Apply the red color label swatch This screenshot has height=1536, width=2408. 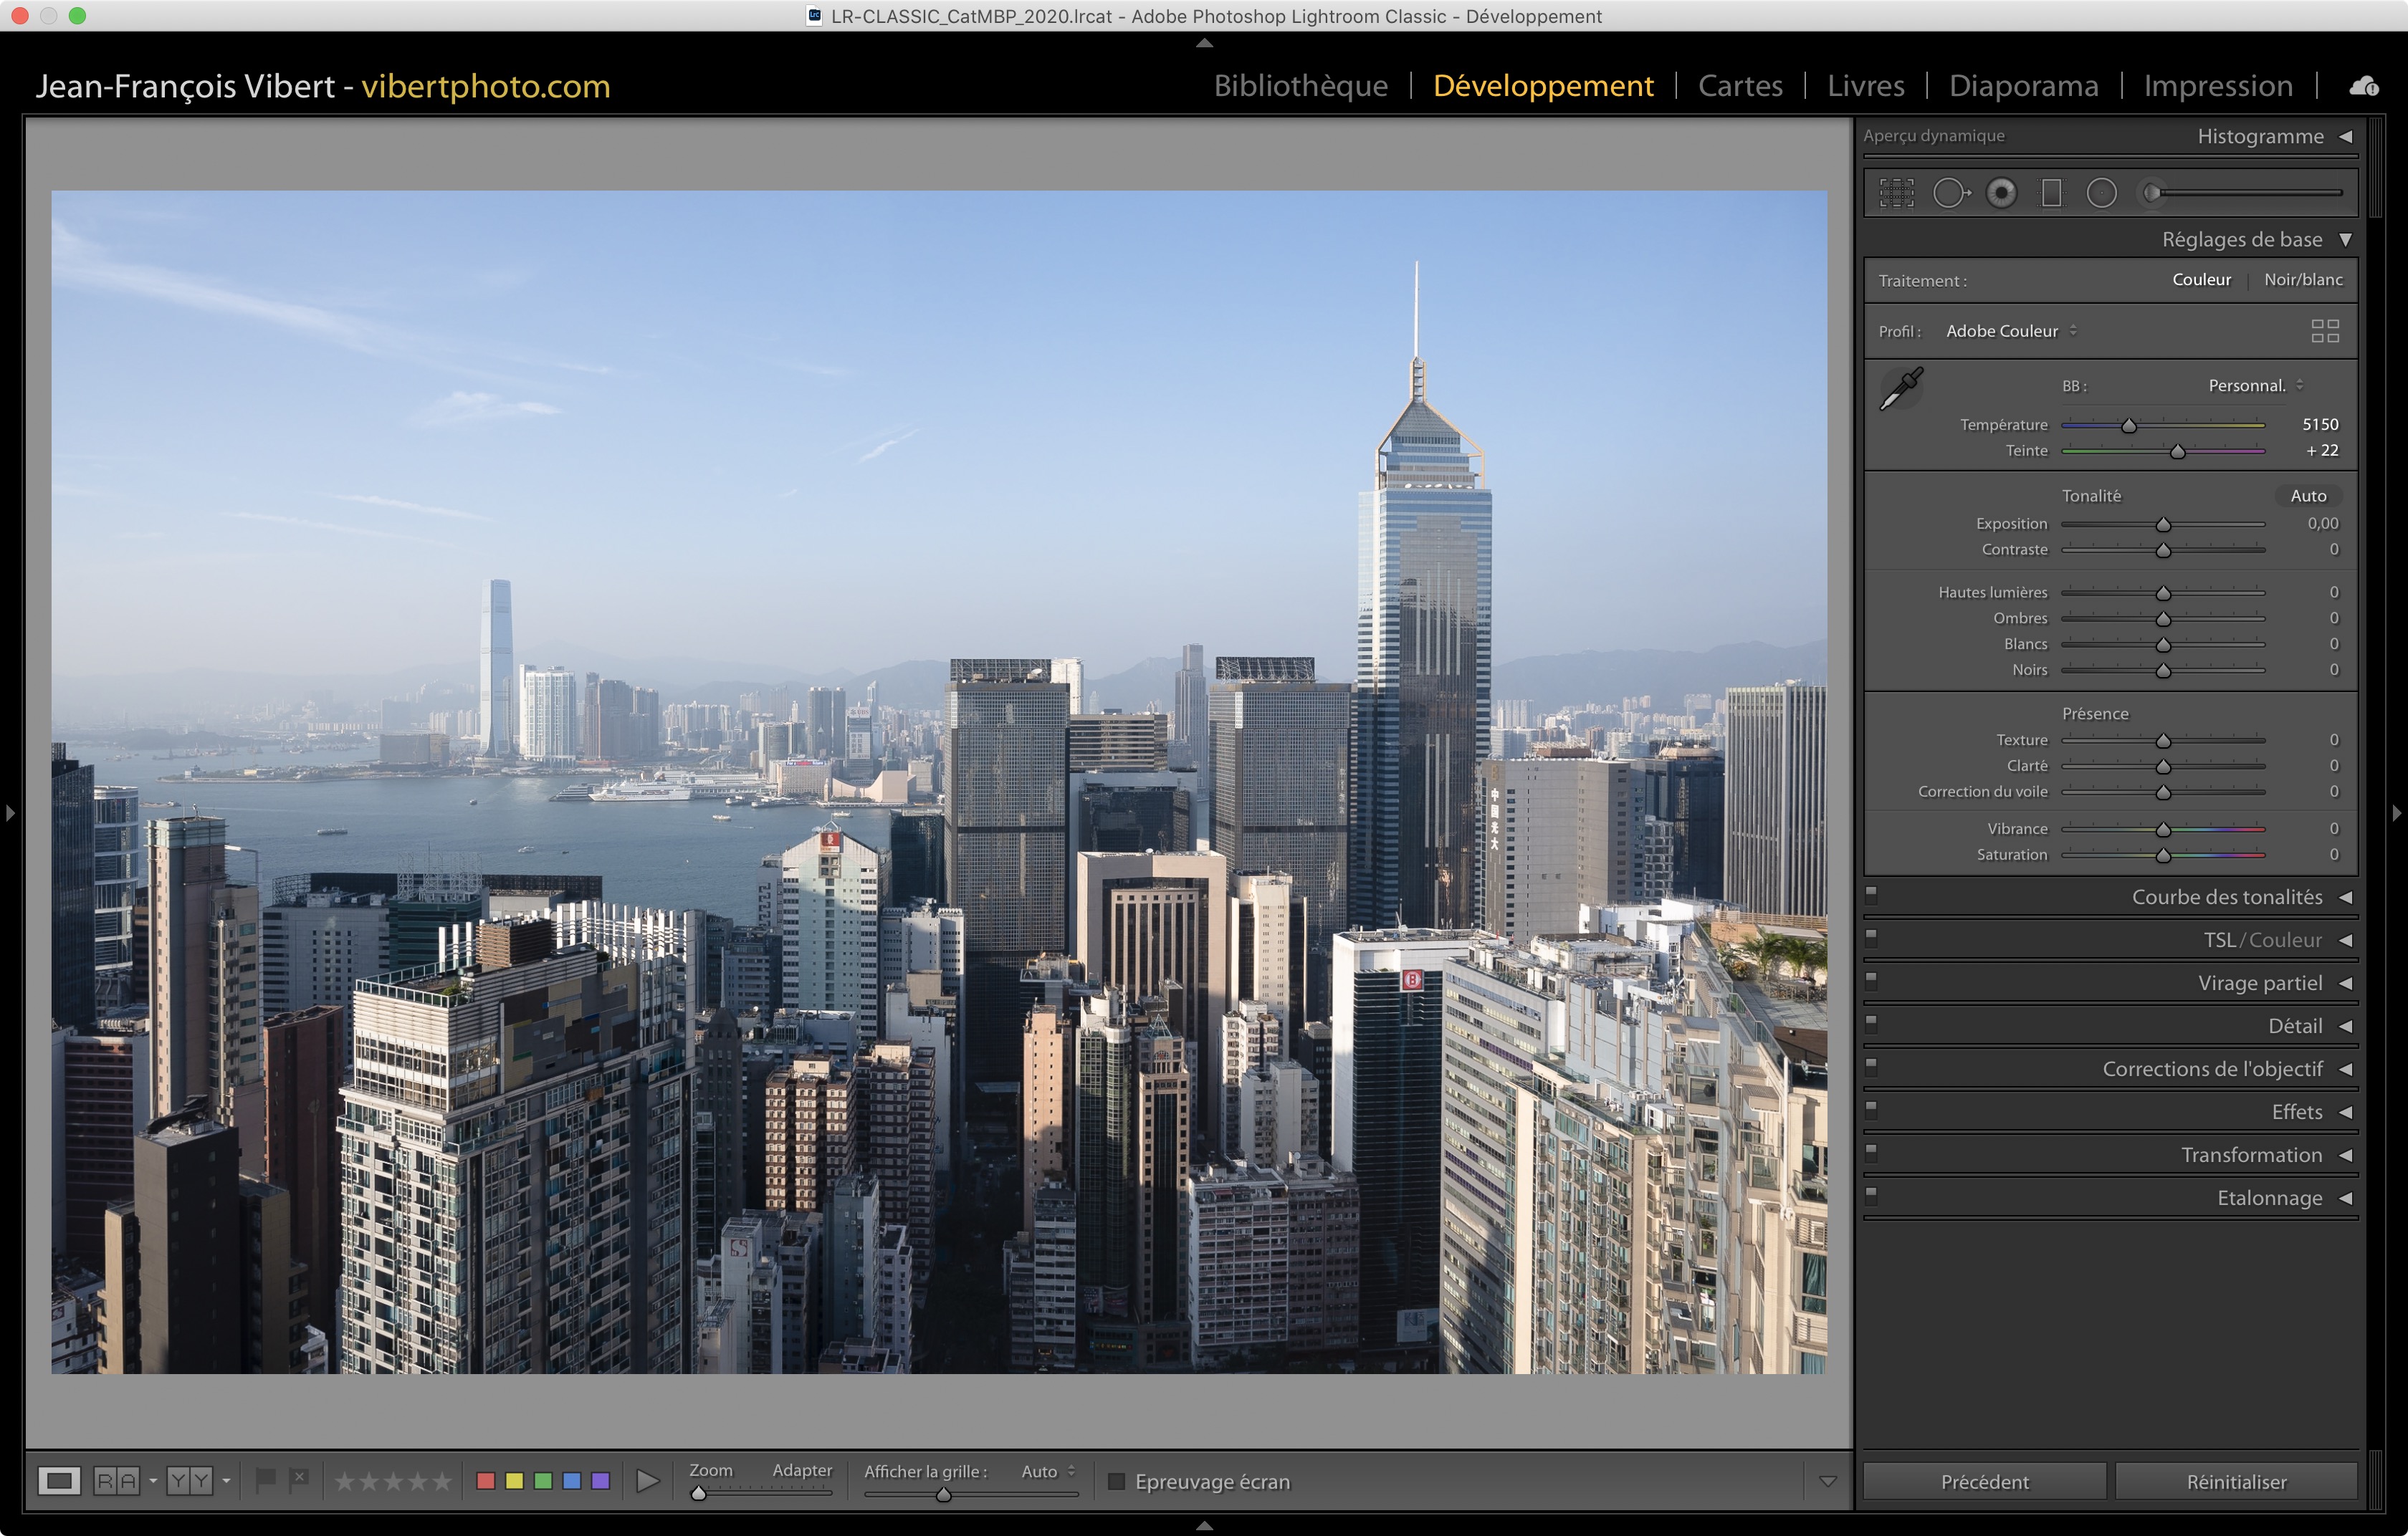click(x=486, y=1480)
